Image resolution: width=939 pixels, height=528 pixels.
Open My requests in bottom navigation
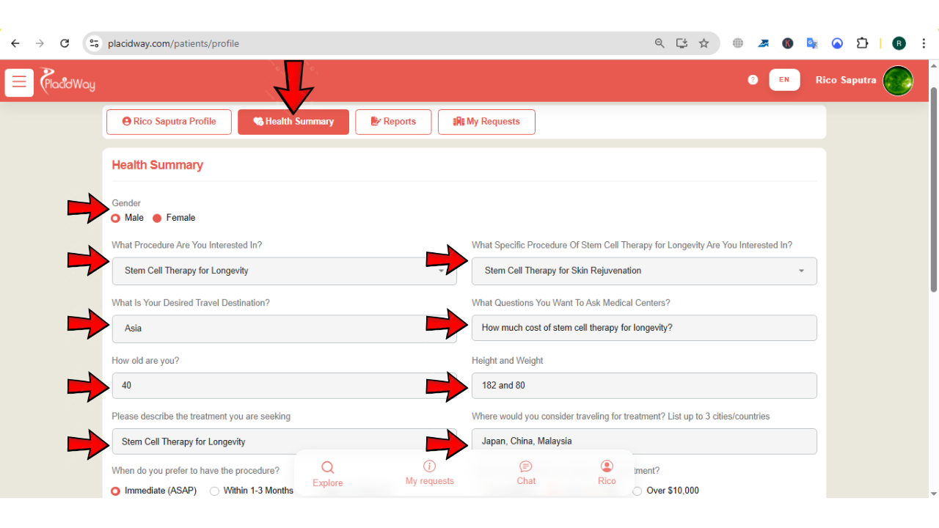point(430,474)
